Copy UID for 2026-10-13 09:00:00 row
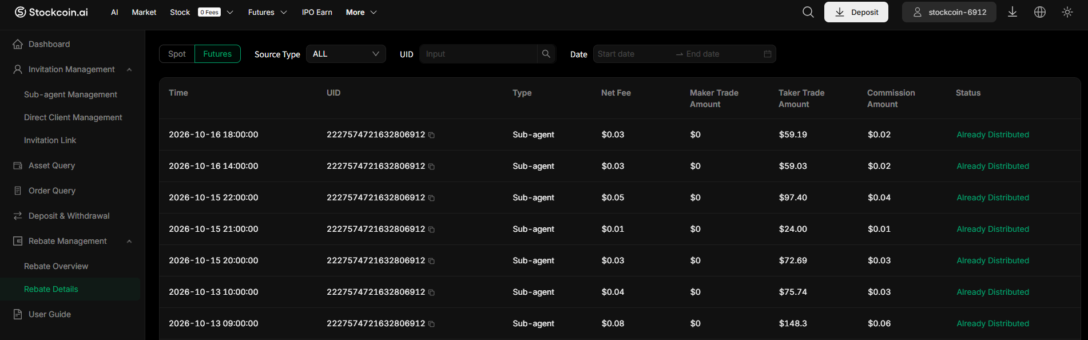This screenshot has width=1088, height=340. (x=431, y=324)
